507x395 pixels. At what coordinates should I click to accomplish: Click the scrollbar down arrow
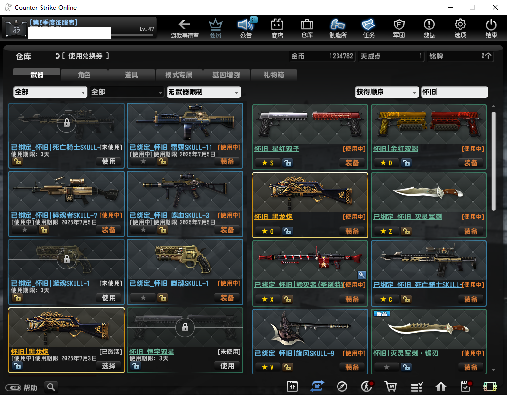[x=494, y=370]
